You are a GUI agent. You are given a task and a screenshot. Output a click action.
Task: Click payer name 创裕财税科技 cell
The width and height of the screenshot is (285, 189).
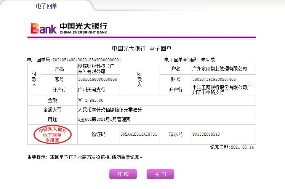(x=97, y=69)
